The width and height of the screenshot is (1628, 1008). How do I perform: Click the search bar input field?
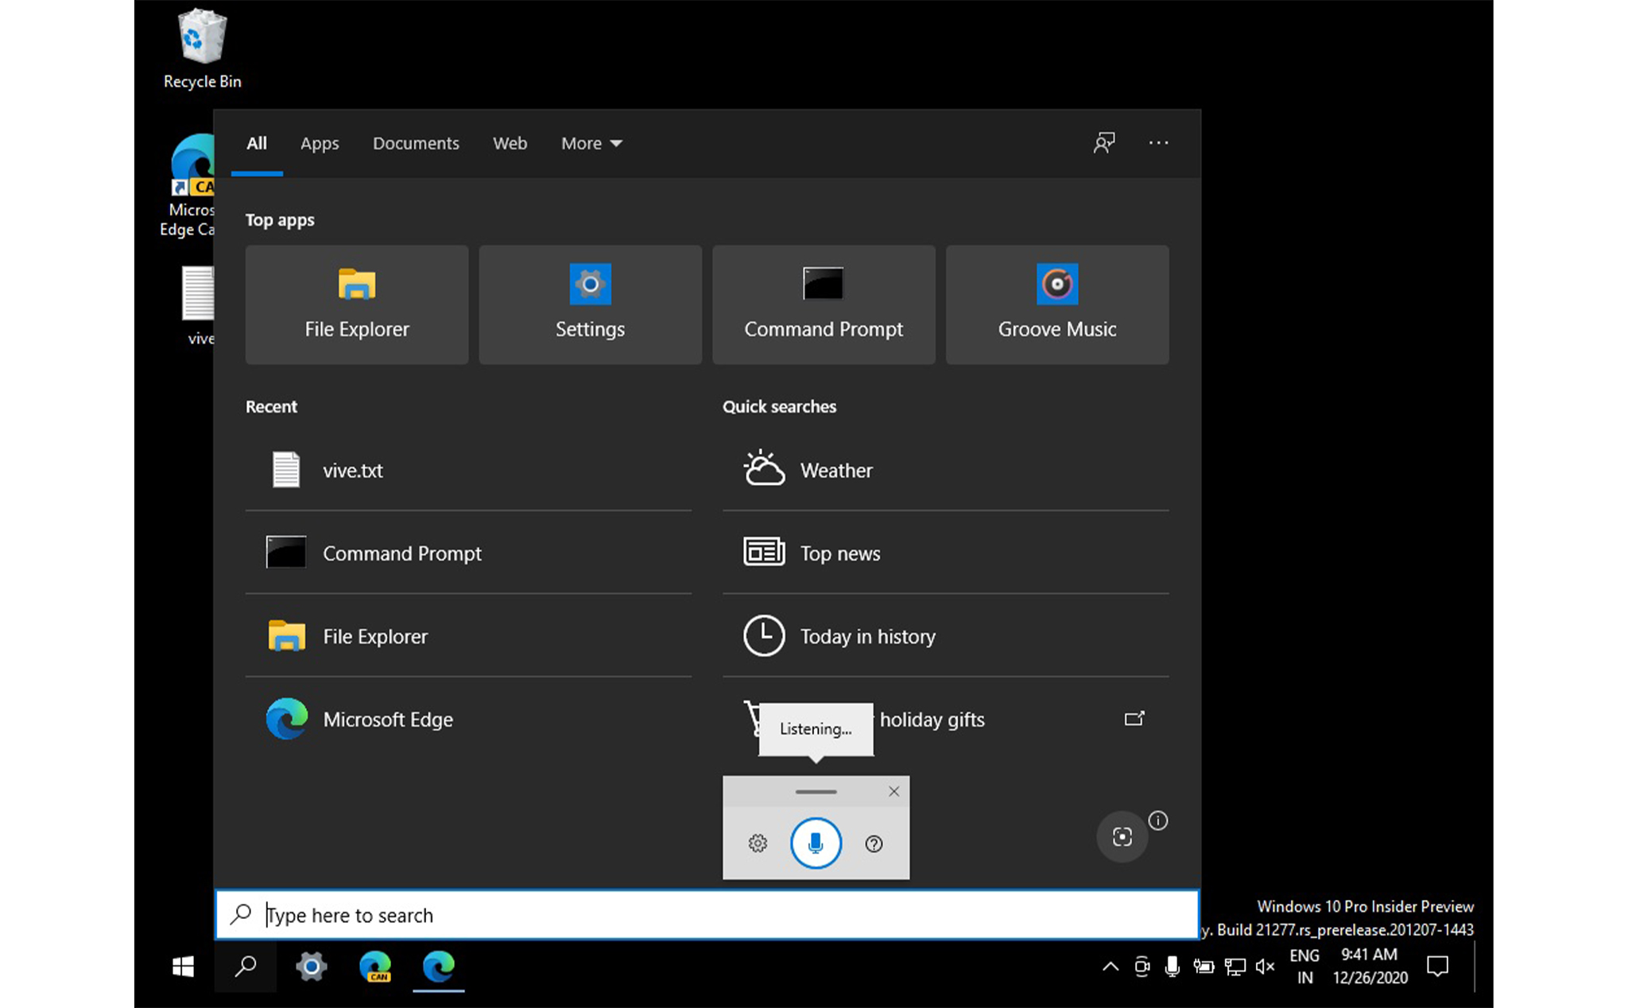(x=709, y=915)
